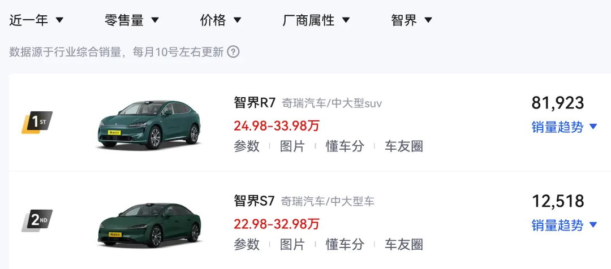Expand the 价格 price filter

coord(221,20)
